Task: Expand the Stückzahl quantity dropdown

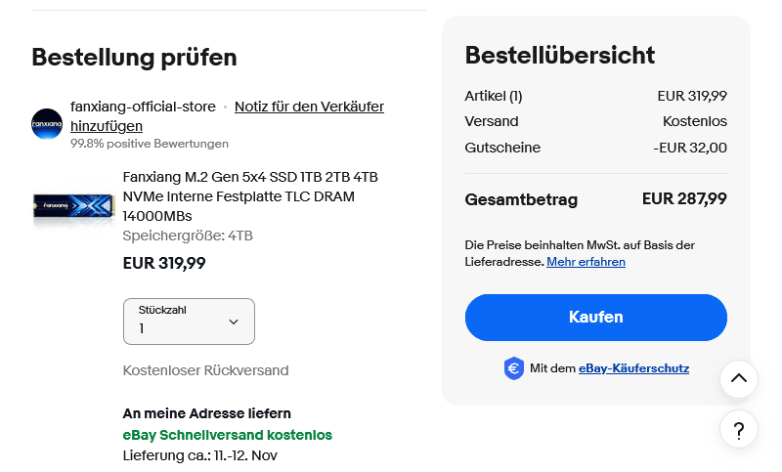Action: [189, 322]
